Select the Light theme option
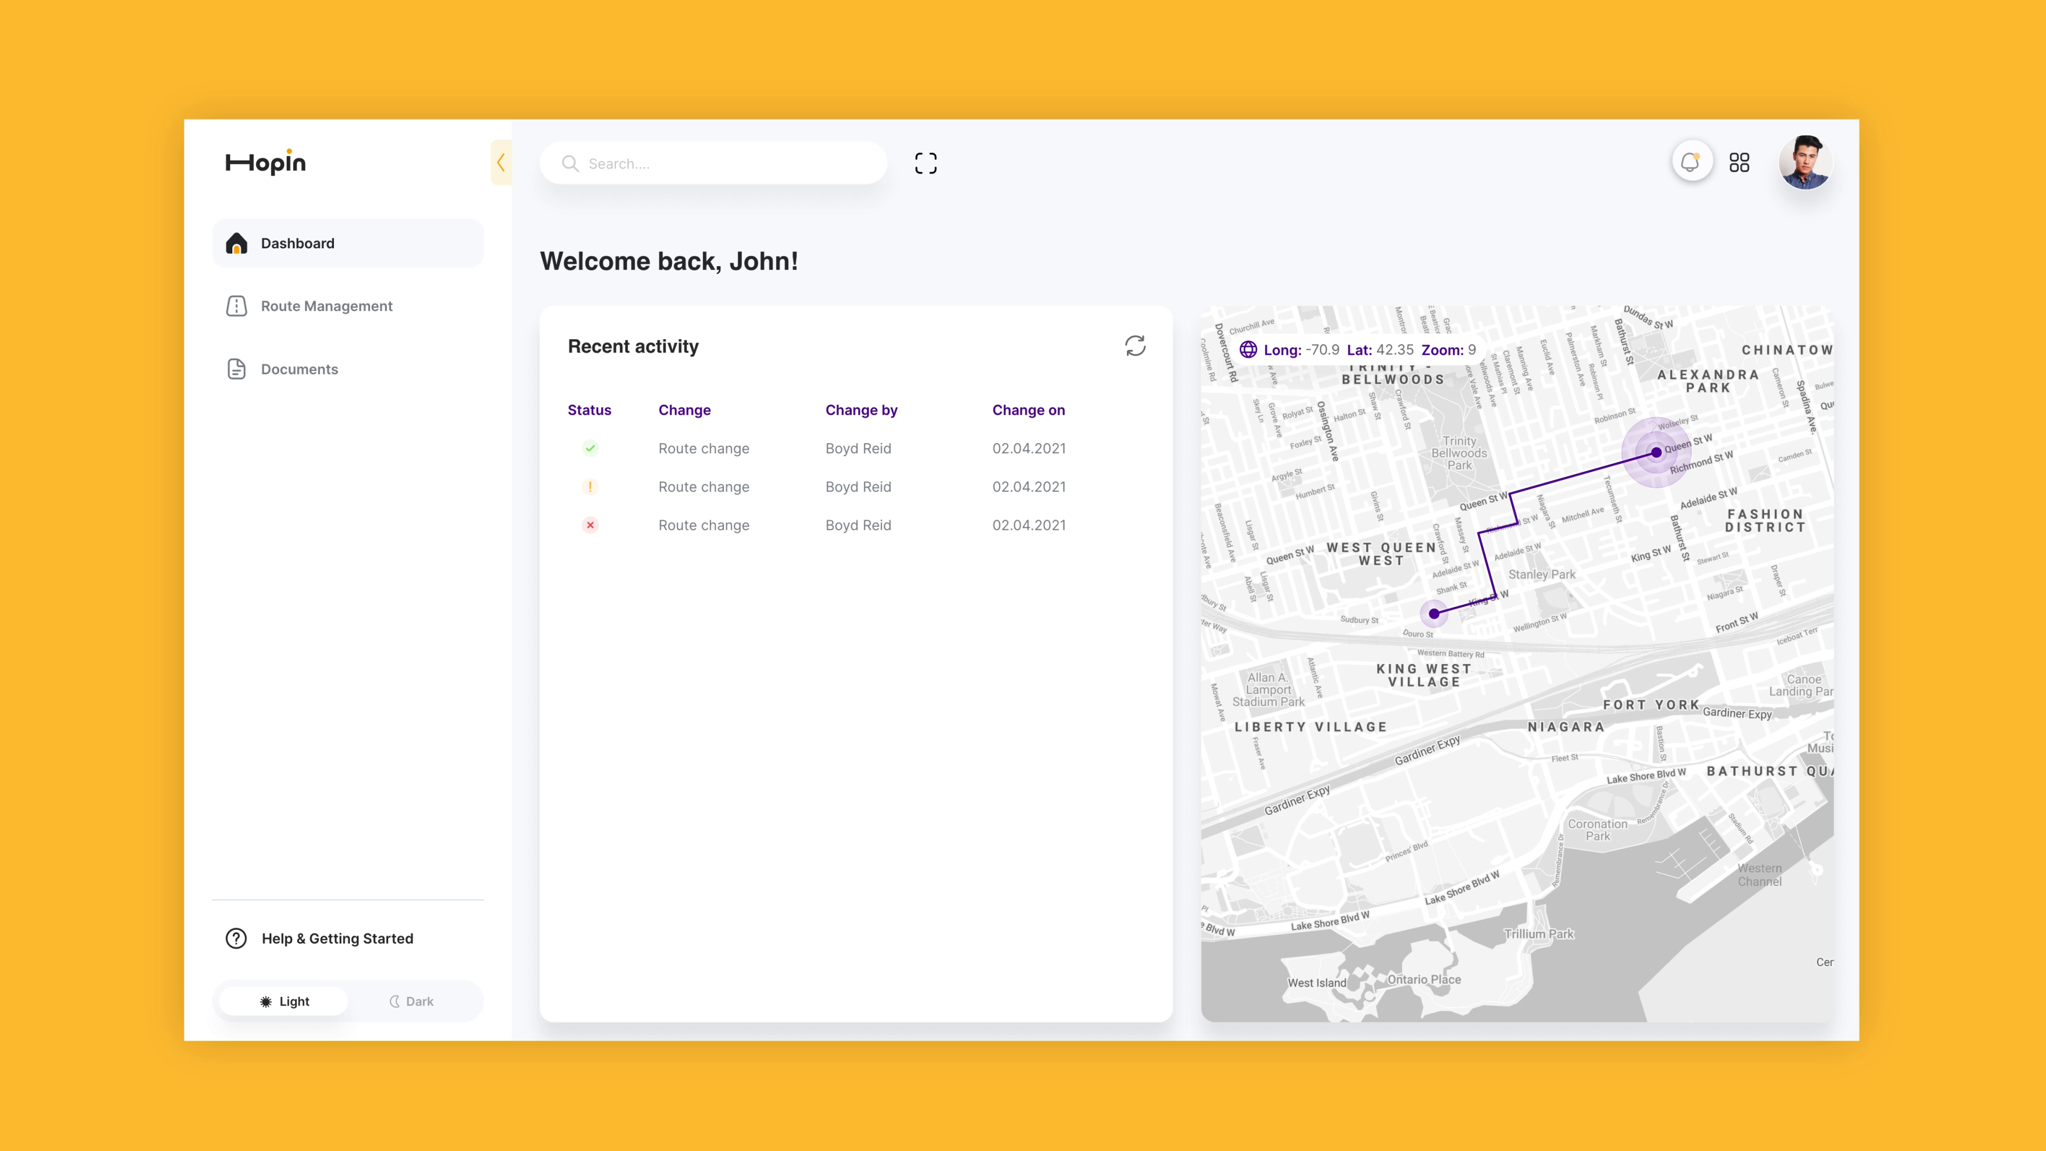Screen dimensions: 2046x1151 coord(283,1001)
